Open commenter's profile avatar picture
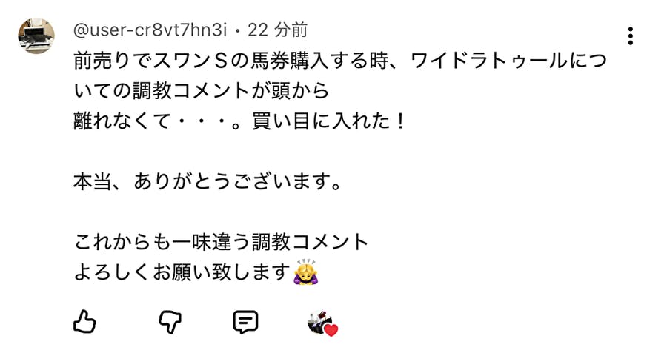The height and width of the screenshot is (350, 667). [36, 36]
